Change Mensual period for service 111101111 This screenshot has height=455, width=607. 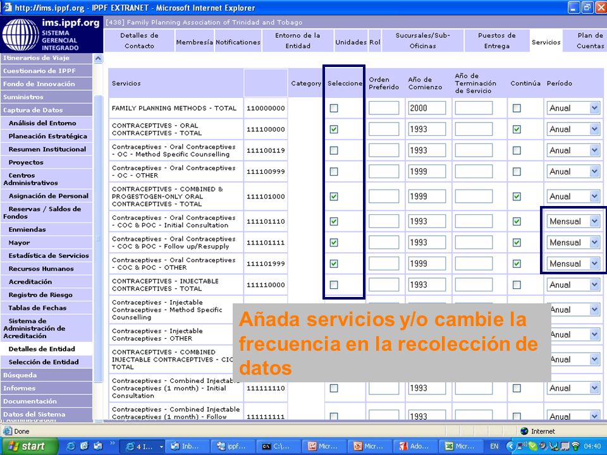[573, 243]
